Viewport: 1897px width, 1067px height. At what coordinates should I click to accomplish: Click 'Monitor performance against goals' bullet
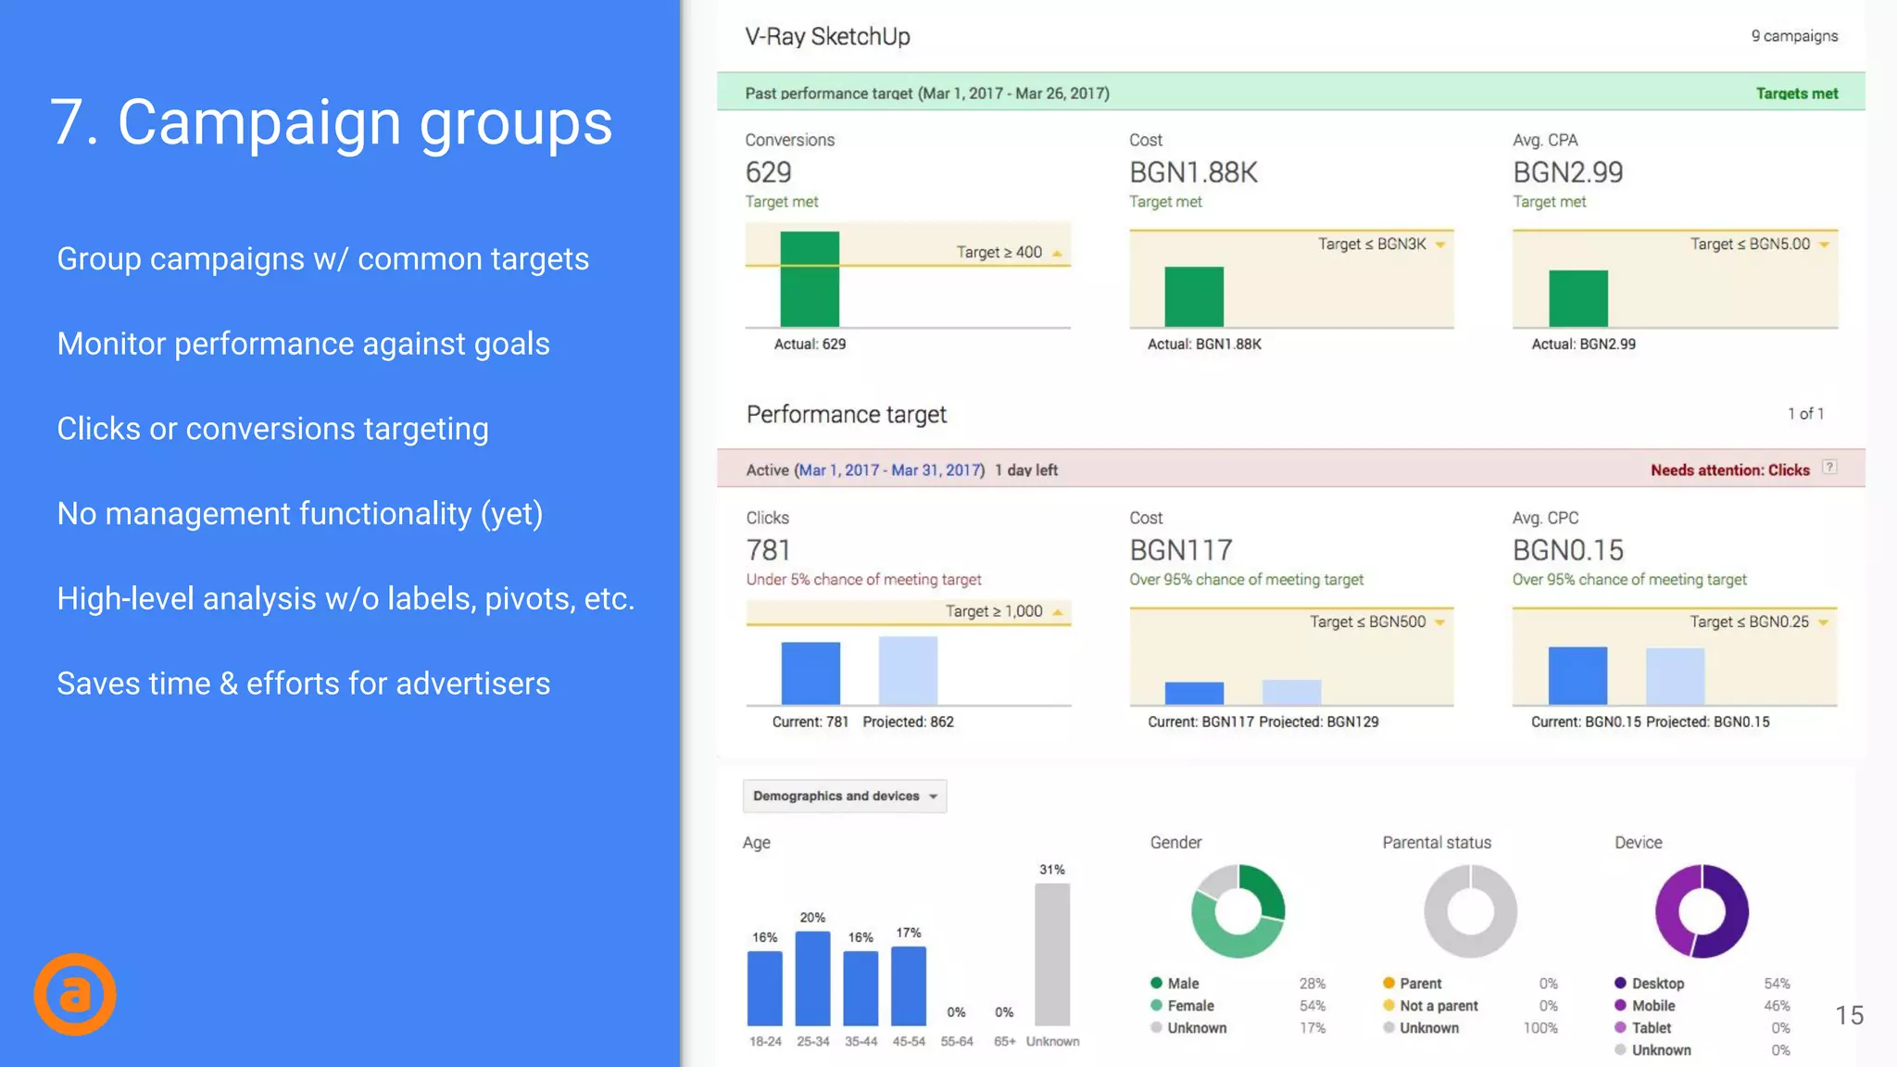point(304,345)
